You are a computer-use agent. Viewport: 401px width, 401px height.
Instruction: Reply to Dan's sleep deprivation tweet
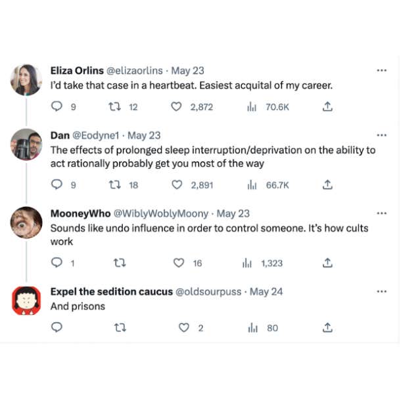(57, 184)
